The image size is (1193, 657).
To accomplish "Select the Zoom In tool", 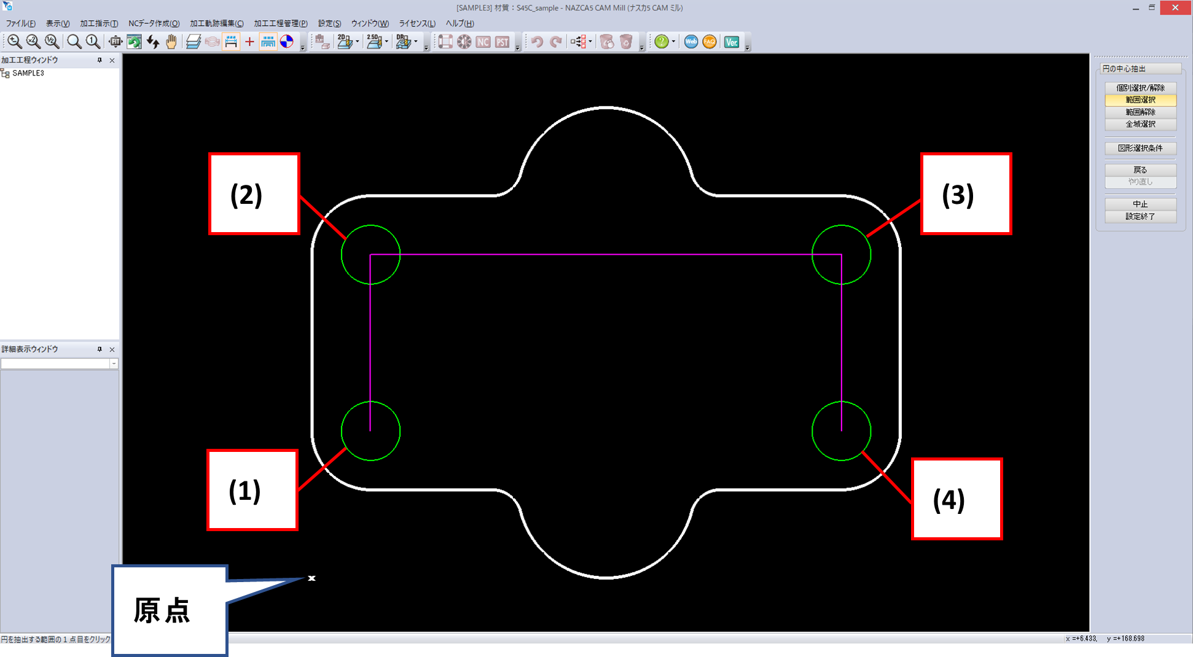I will tap(14, 41).
